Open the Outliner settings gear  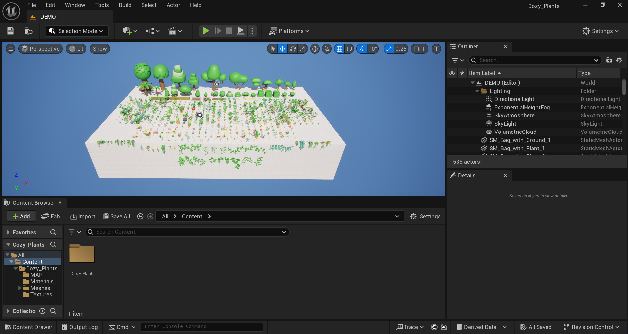pyautogui.click(x=619, y=60)
